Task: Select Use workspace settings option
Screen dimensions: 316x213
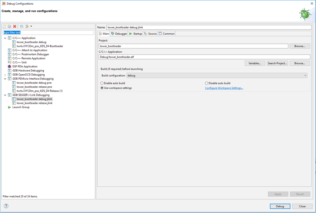Action: (x=116, y=88)
